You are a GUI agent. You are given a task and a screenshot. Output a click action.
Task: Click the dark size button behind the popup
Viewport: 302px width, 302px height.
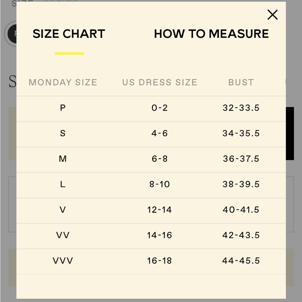(x=12, y=34)
